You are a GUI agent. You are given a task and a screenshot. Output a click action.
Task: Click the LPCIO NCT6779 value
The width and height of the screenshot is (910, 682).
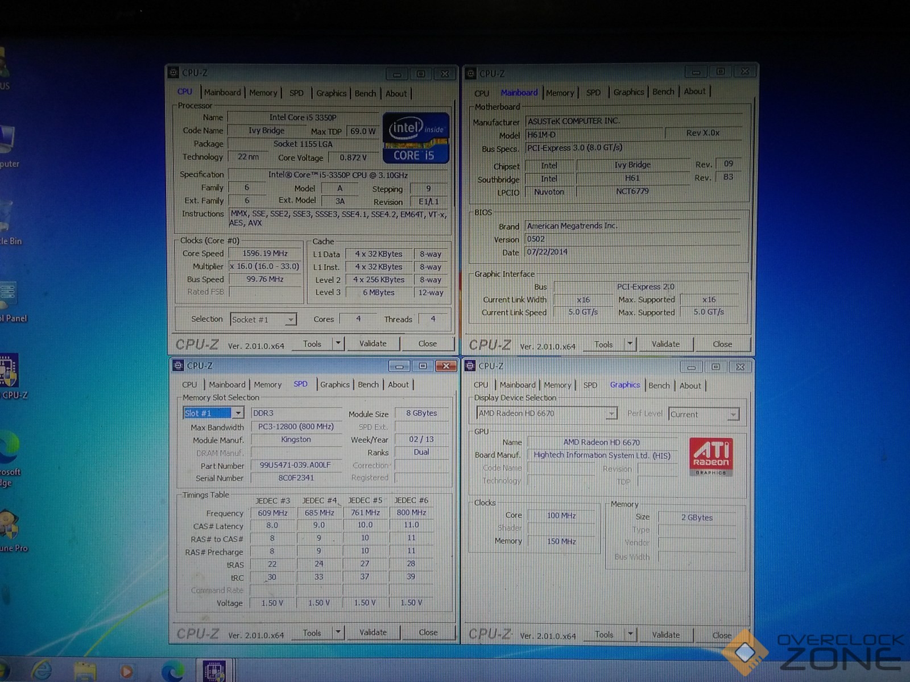(x=632, y=191)
